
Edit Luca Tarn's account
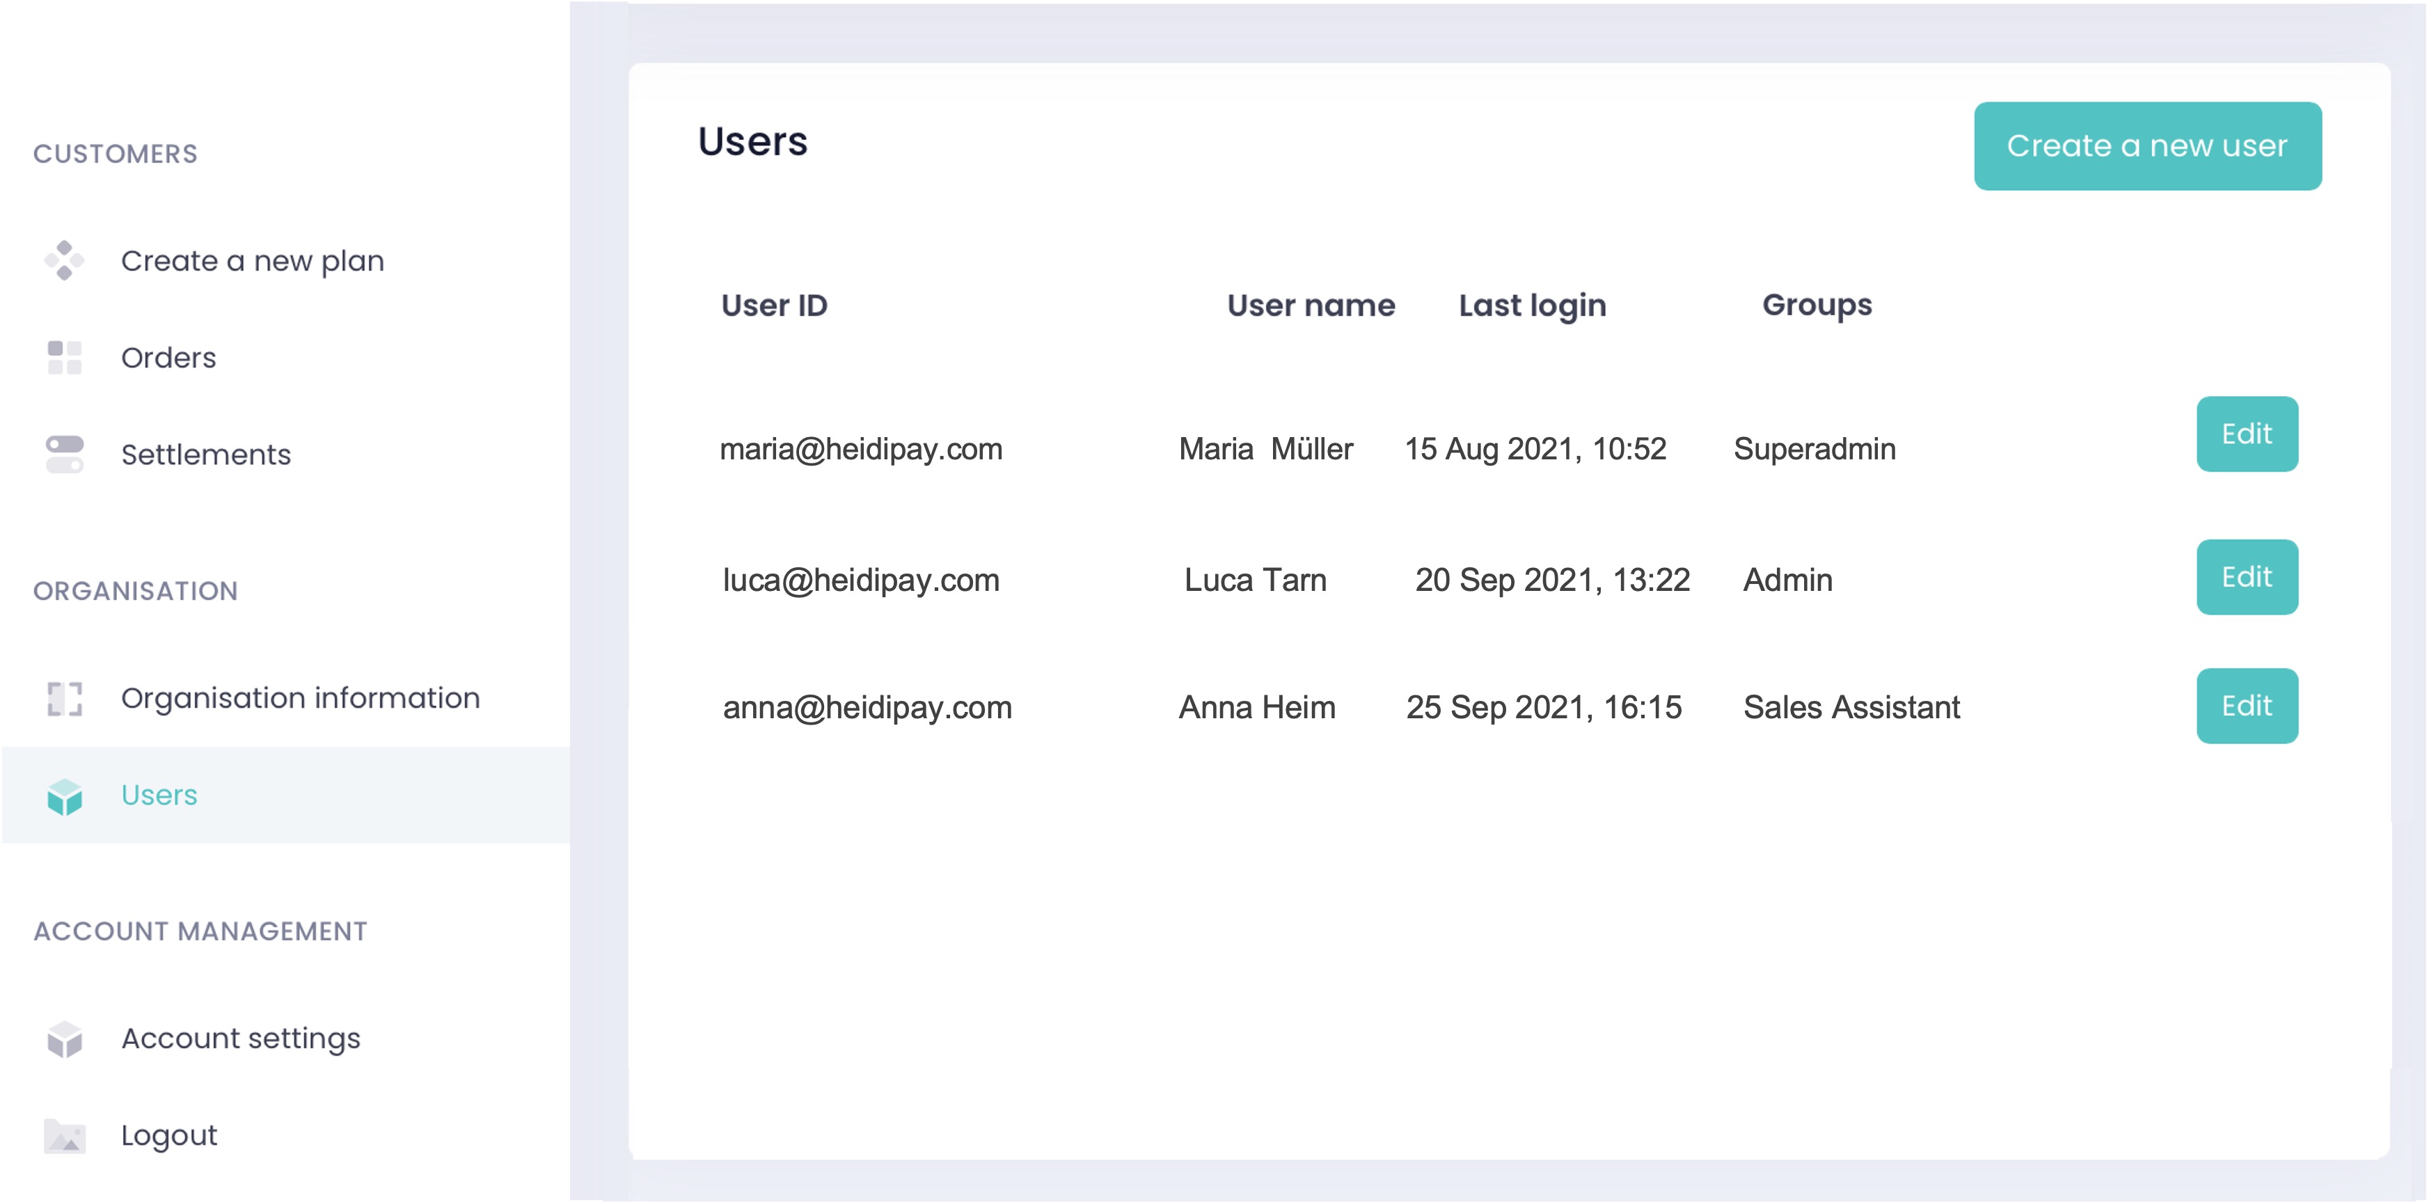[x=2247, y=578]
